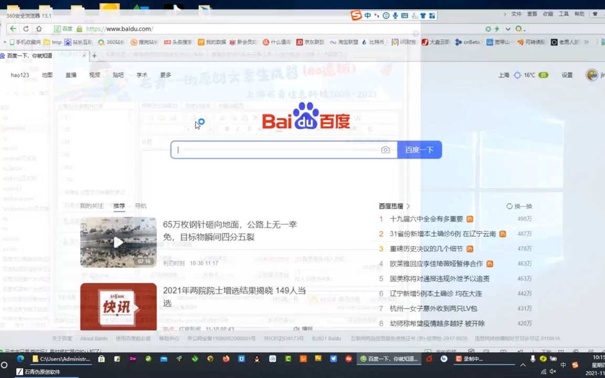Open the 360站长 bookmark

pos(111,42)
